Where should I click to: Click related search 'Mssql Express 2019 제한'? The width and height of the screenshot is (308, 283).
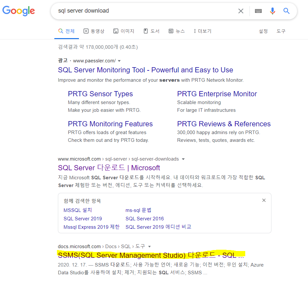92,227
